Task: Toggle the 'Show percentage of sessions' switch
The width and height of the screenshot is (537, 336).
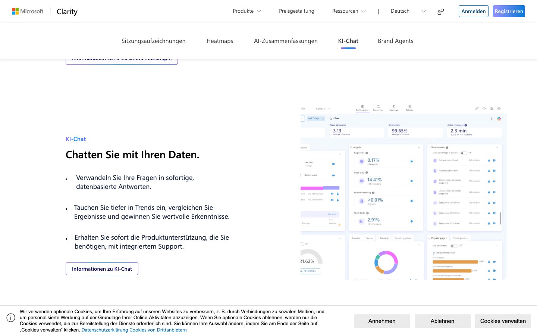Action: tap(464, 153)
